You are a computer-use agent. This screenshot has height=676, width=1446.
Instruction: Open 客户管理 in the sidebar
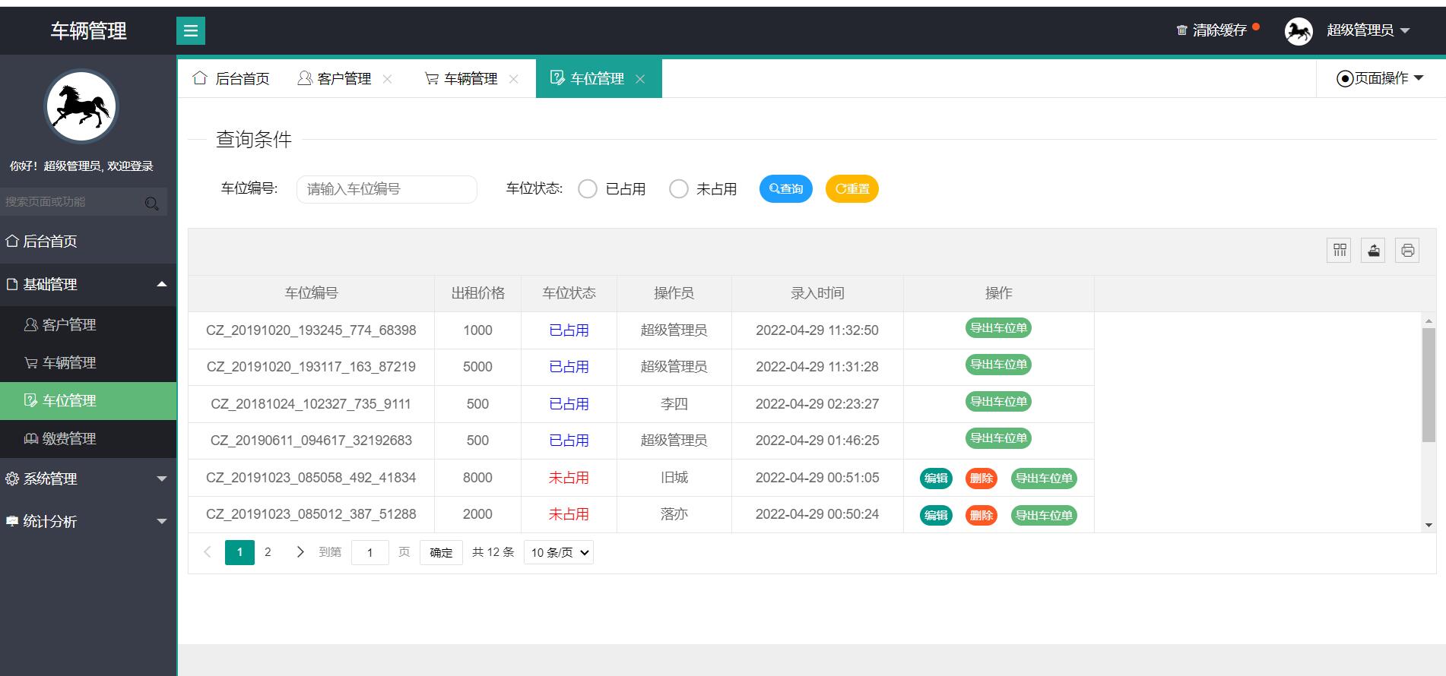coord(88,325)
